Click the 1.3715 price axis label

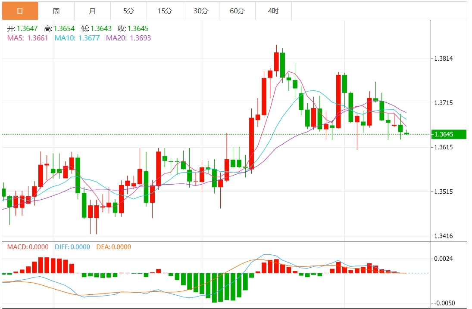click(x=444, y=103)
